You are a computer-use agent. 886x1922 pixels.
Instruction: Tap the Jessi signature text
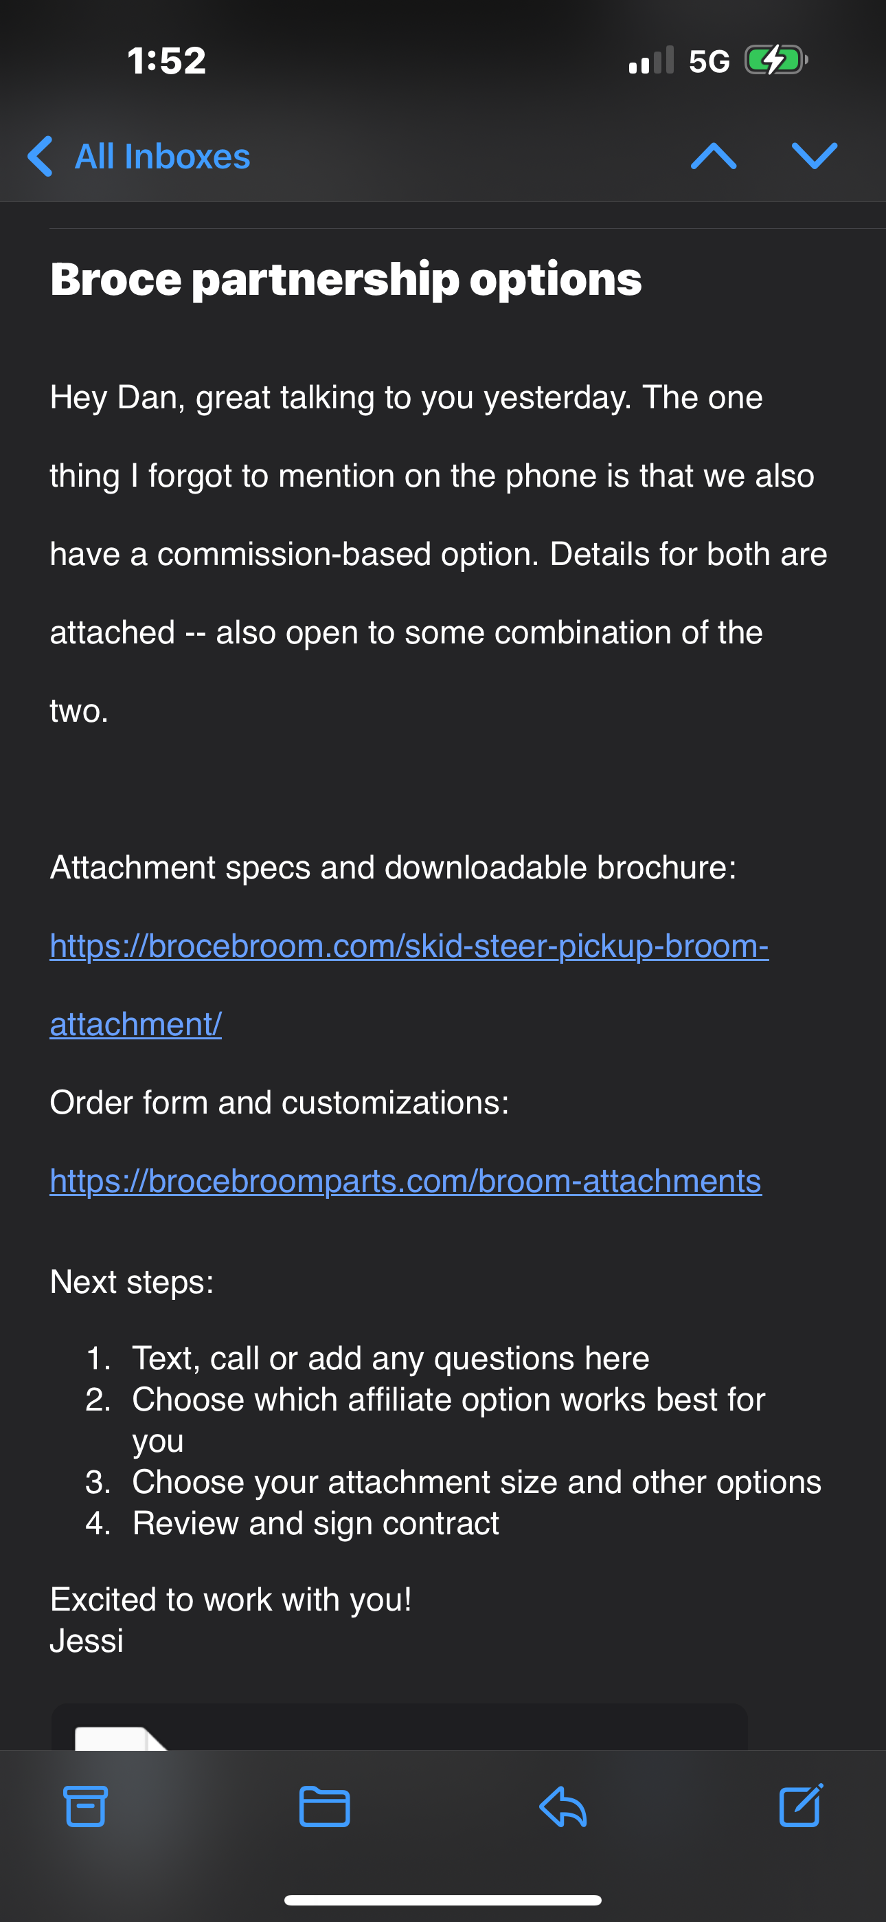(87, 1641)
